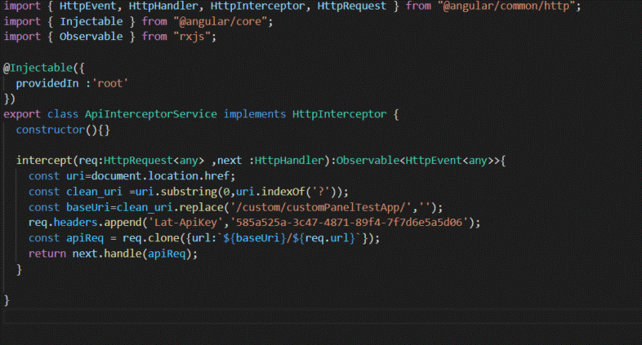This screenshot has width=642, height=345.
Task: Click the replace call on clean_uri
Action: 201,207
